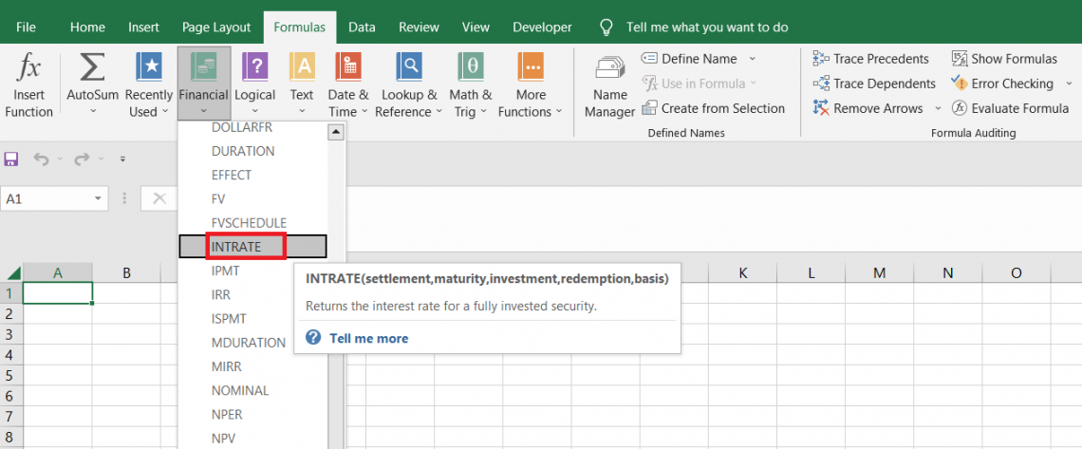Expand the Name Box dropdown arrow
1082x449 pixels.
[x=99, y=198]
